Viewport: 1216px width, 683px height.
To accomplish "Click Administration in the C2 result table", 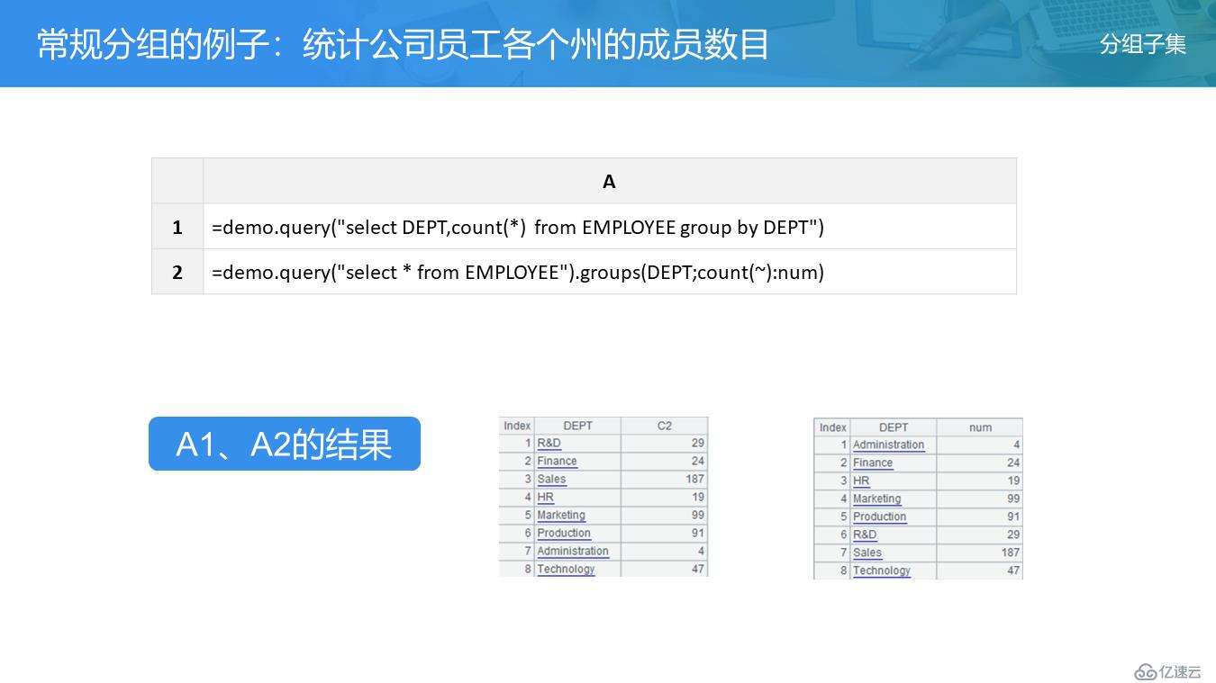I will pos(573,552).
